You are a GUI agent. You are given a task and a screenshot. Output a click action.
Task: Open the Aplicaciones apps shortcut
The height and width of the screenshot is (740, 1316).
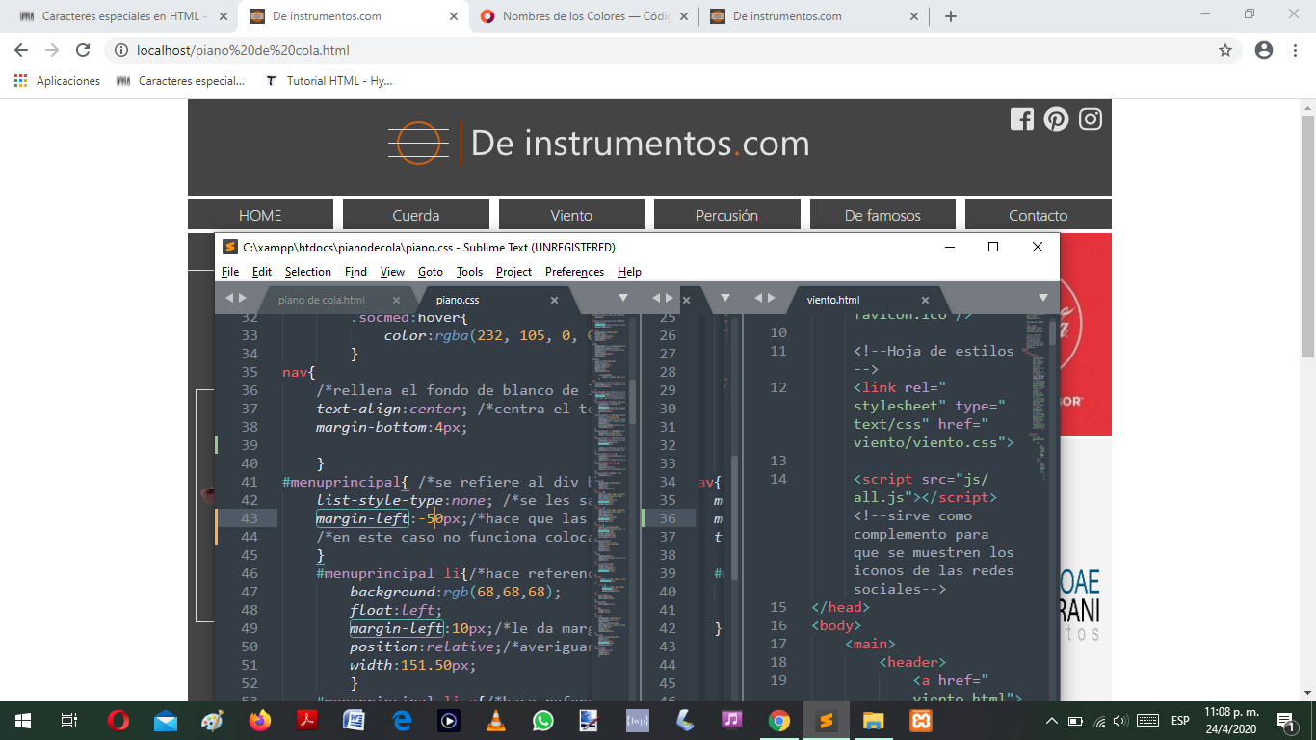[57, 81]
